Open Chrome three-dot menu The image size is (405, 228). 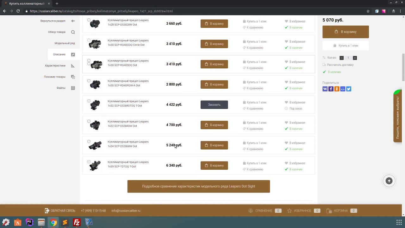[x=400, y=11]
